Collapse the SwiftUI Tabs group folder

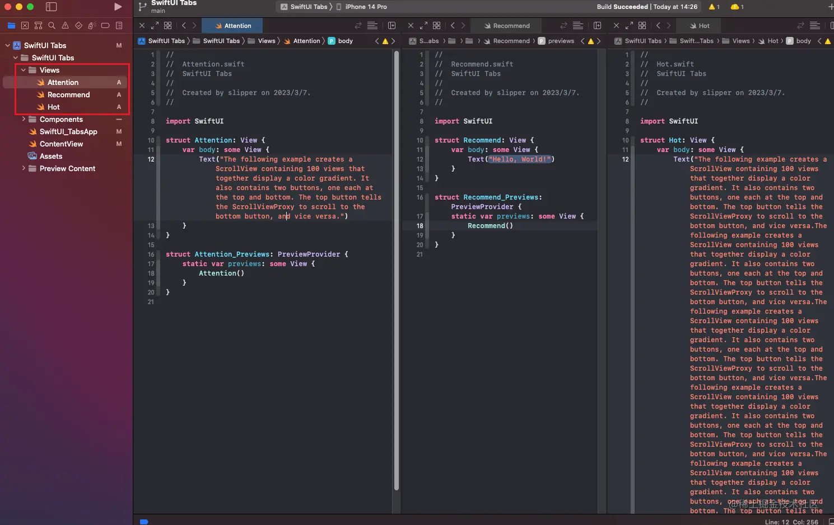click(x=15, y=58)
